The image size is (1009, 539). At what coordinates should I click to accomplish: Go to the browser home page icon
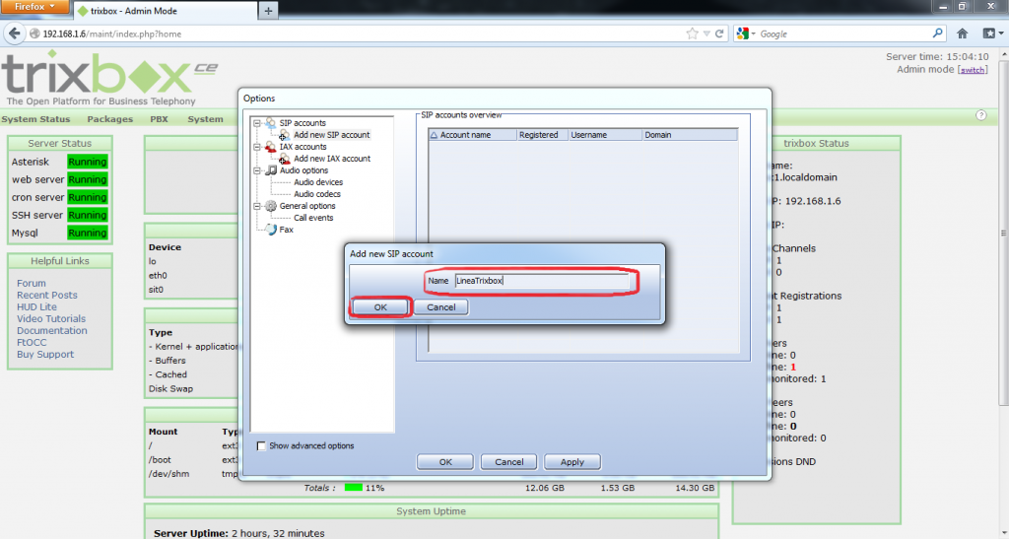[962, 34]
